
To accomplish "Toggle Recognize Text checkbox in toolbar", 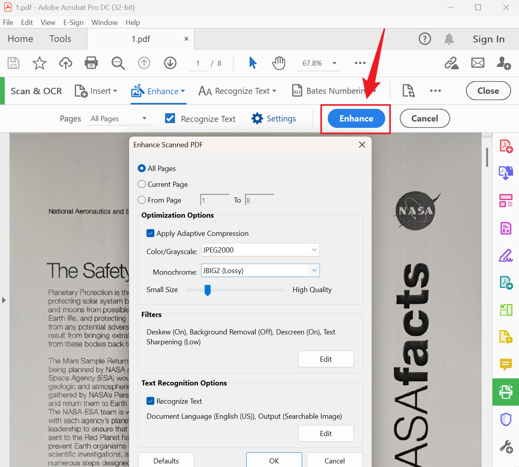I will (170, 119).
